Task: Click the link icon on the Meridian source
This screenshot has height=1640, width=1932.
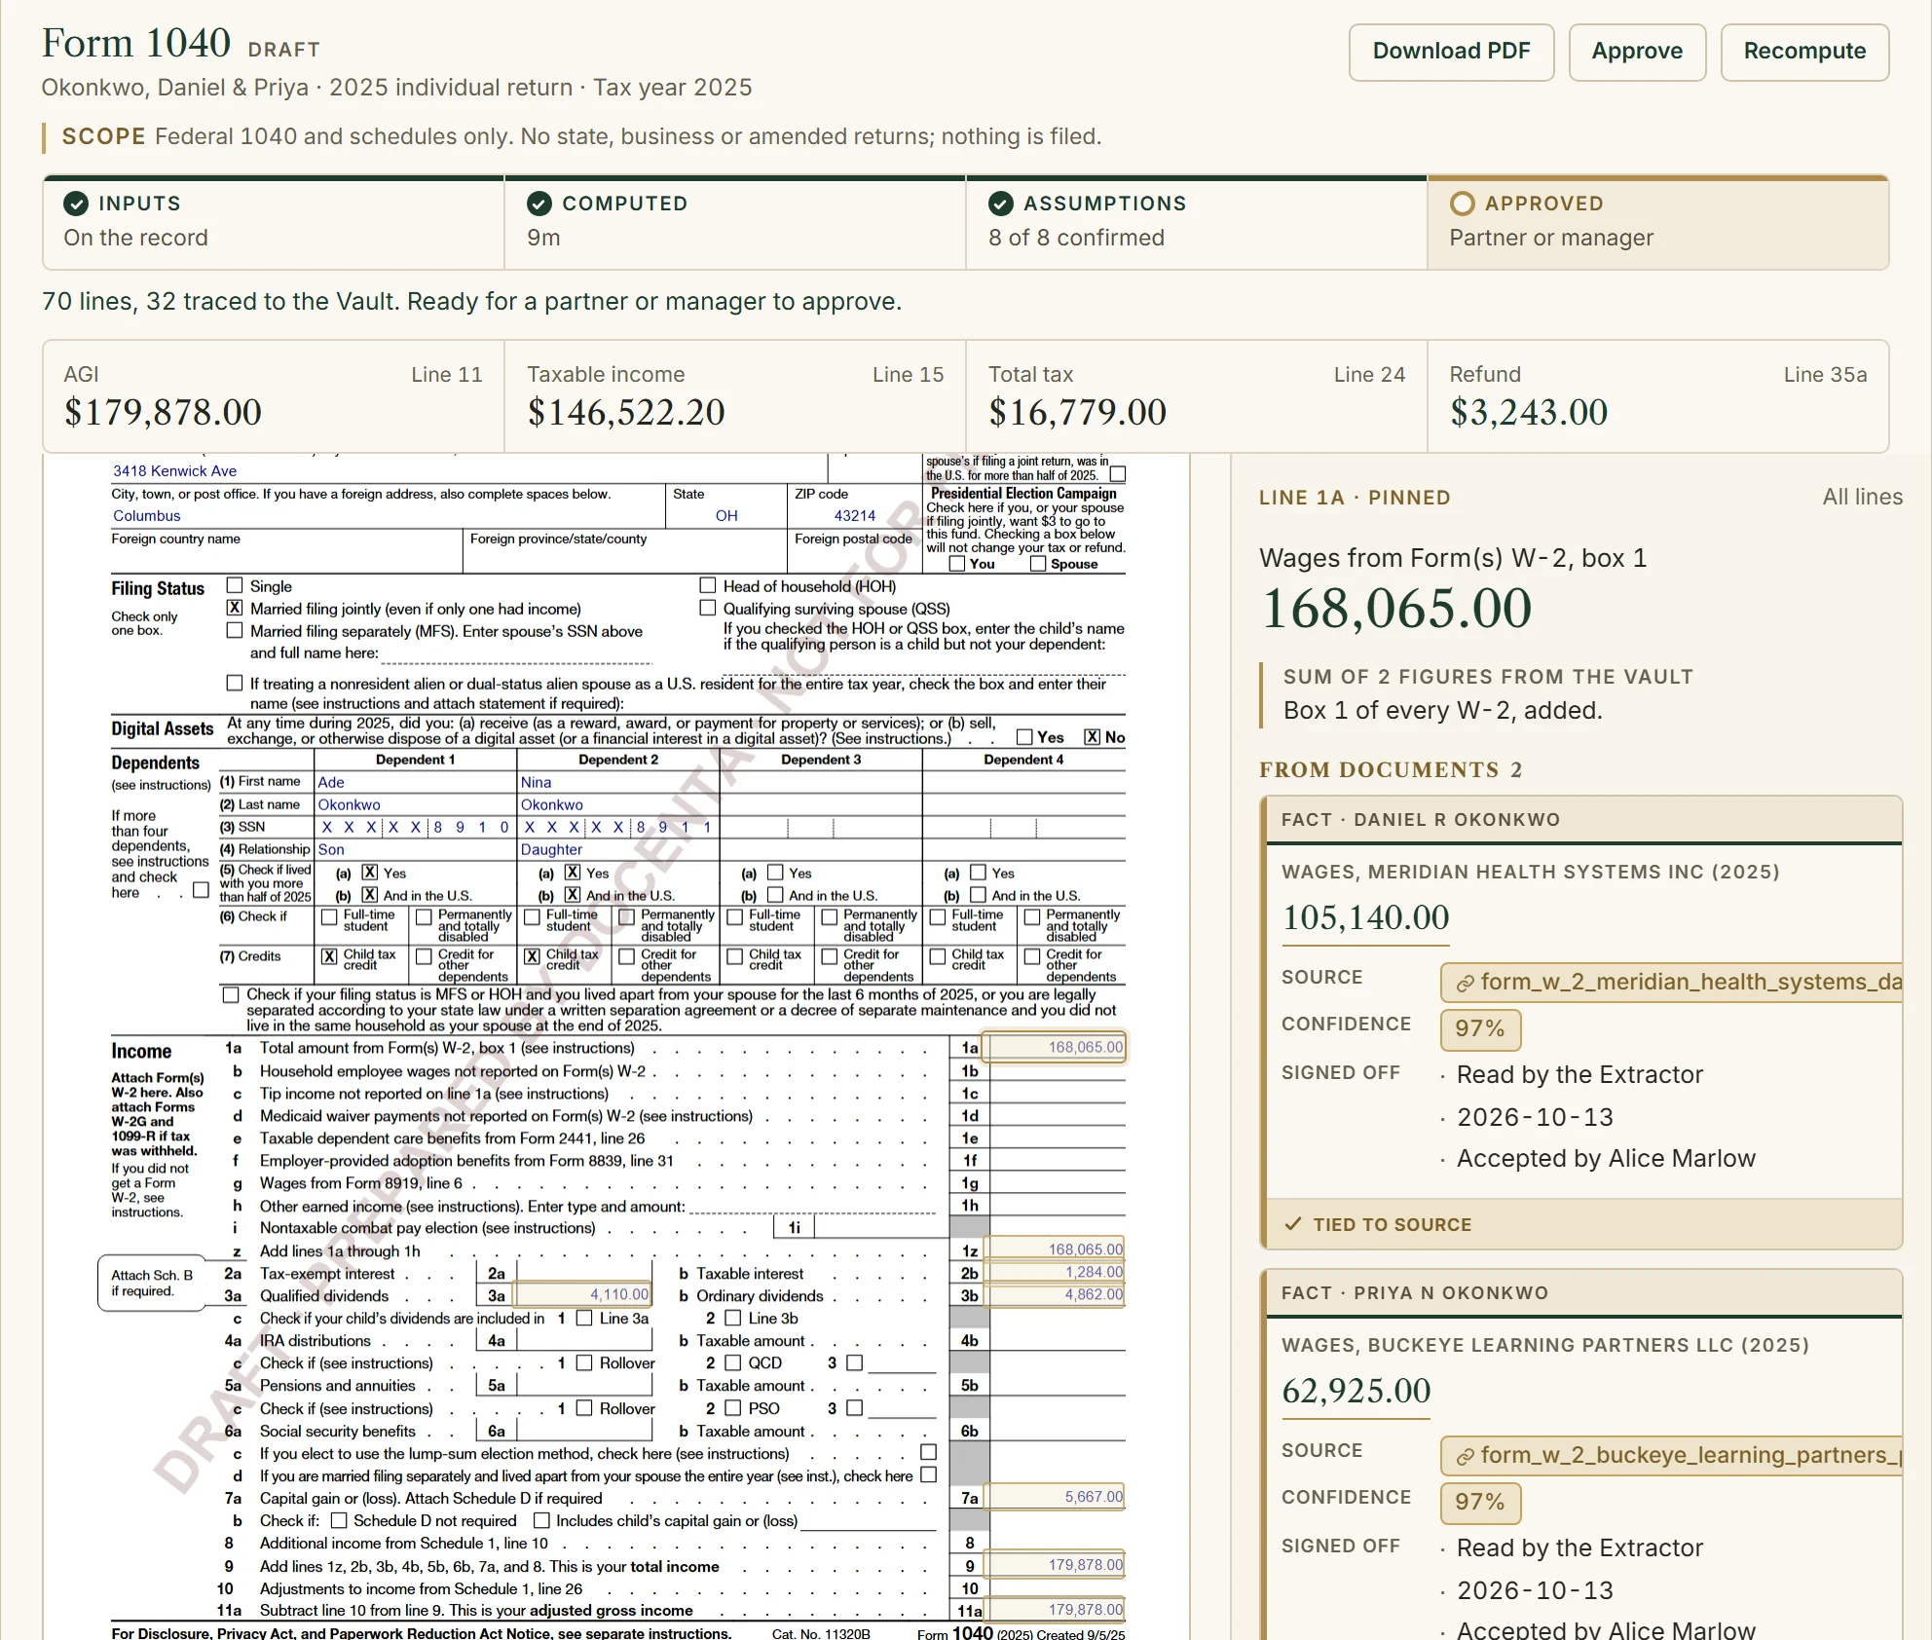Action: pyautogui.click(x=1465, y=984)
